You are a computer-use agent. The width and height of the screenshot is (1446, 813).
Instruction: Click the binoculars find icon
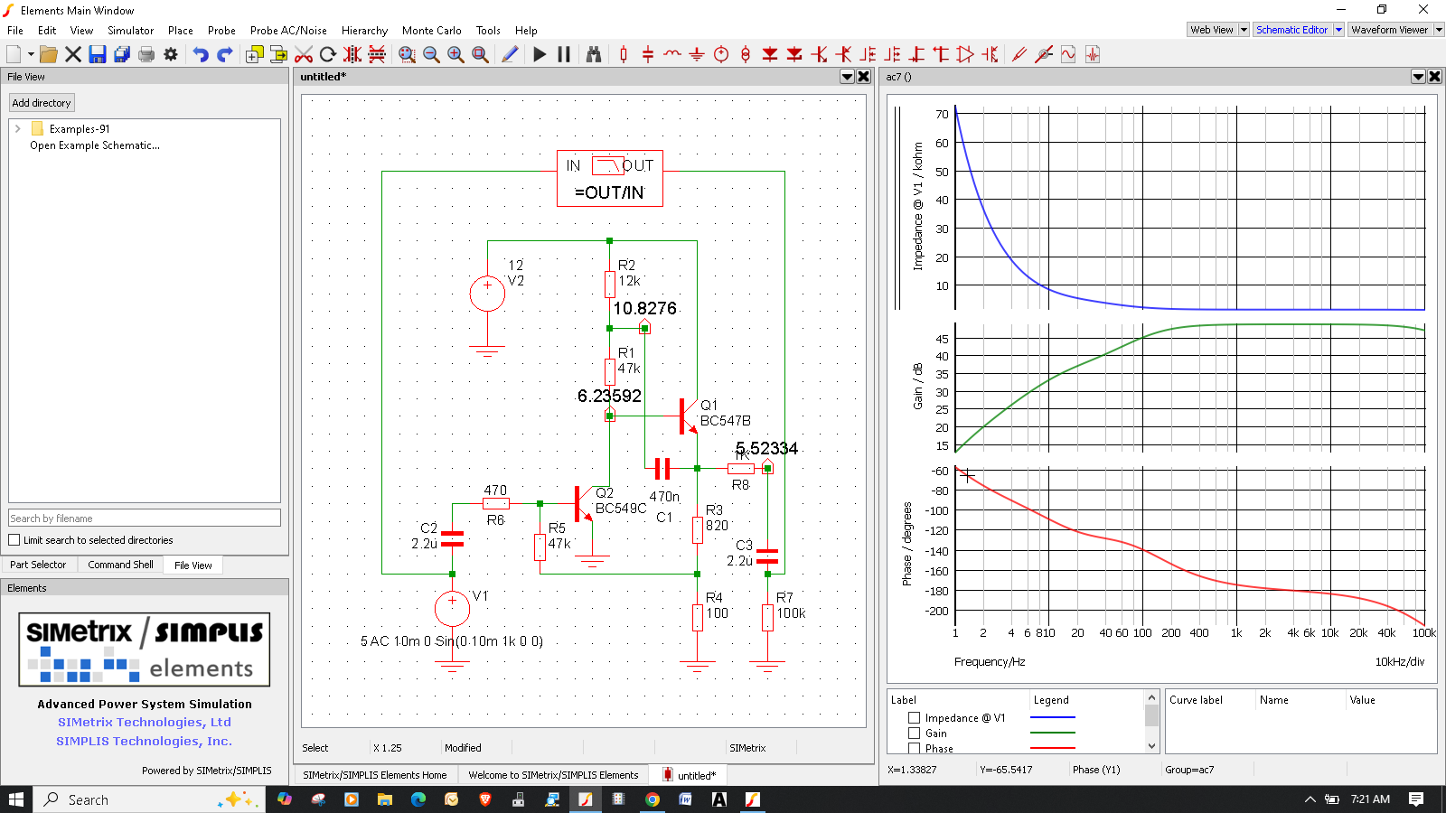[594, 54]
